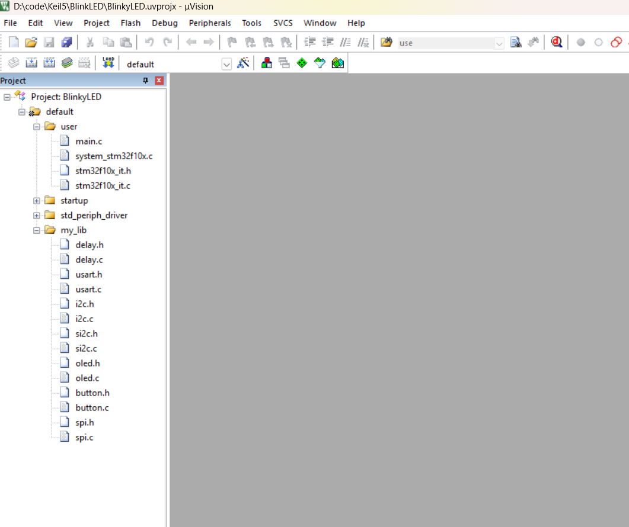The height and width of the screenshot is (527, 629).
Task: Open the Edit menu
Action: (36, 23)
